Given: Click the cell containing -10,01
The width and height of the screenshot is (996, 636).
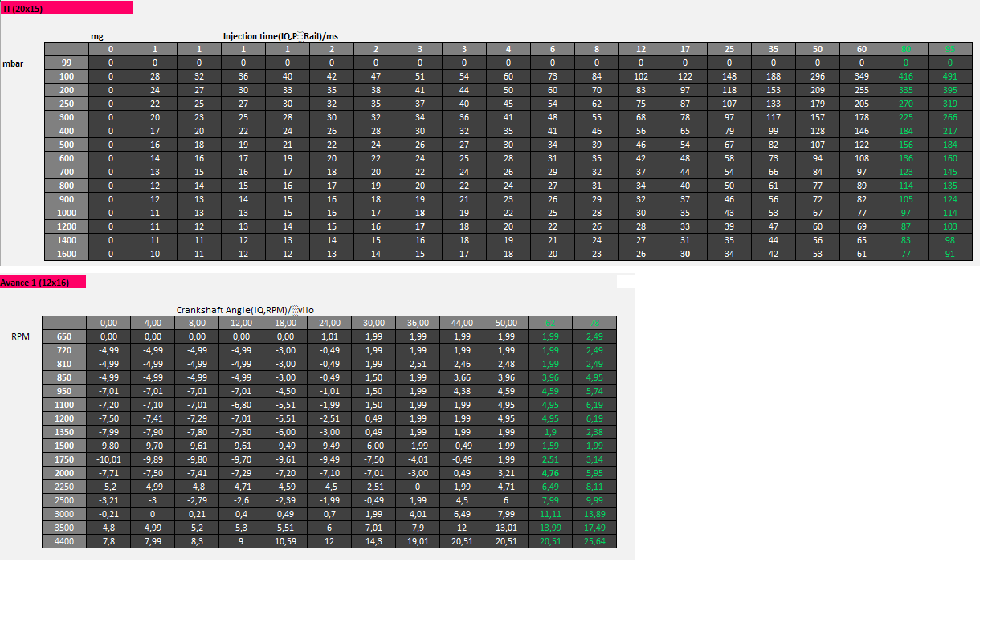Looking at the screenshot, I should (108, 459).
